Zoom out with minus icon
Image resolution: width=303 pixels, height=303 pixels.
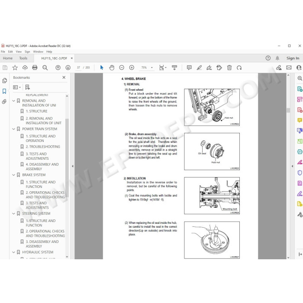(122, 68)
